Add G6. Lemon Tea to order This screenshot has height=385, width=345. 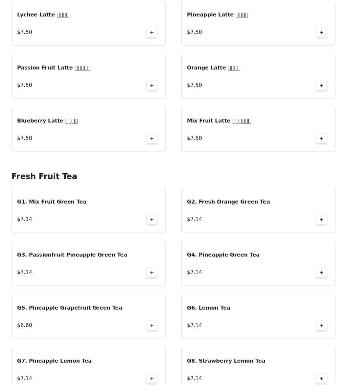pos(322,326)
